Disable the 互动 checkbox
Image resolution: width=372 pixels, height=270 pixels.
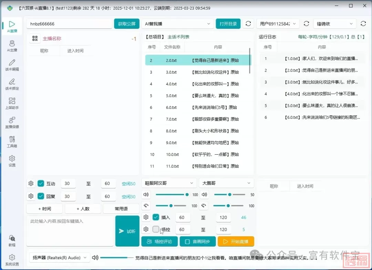pyautogui.click(x=41, y=184)
